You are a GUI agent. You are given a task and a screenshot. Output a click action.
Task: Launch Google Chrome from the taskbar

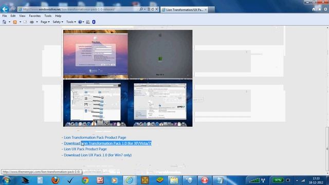(x=85, y=180)
